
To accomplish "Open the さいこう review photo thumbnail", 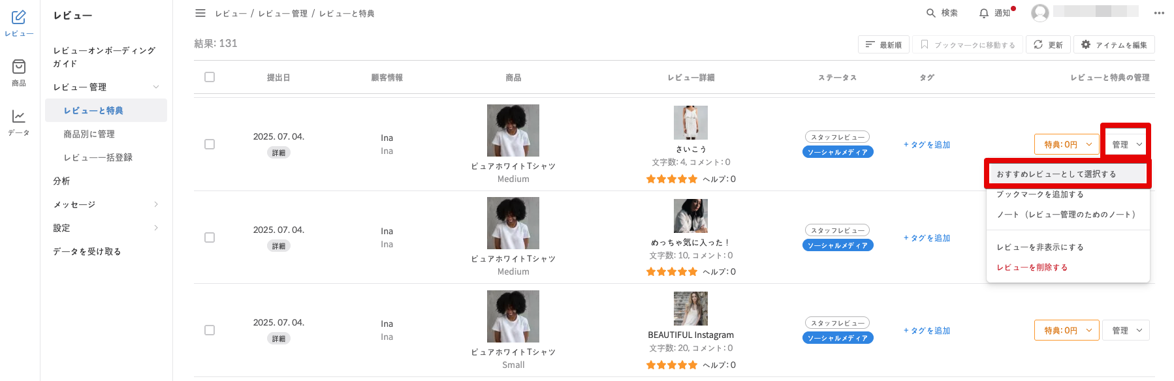I will 691,123.
